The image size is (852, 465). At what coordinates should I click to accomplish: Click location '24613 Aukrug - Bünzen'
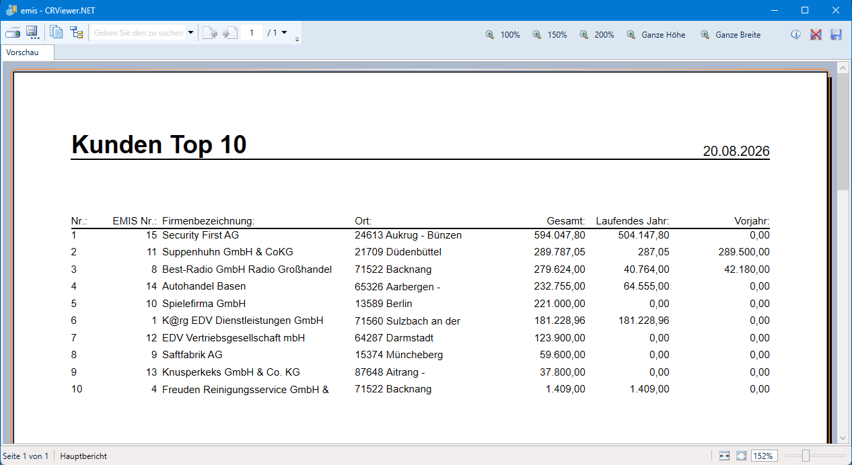408,235
